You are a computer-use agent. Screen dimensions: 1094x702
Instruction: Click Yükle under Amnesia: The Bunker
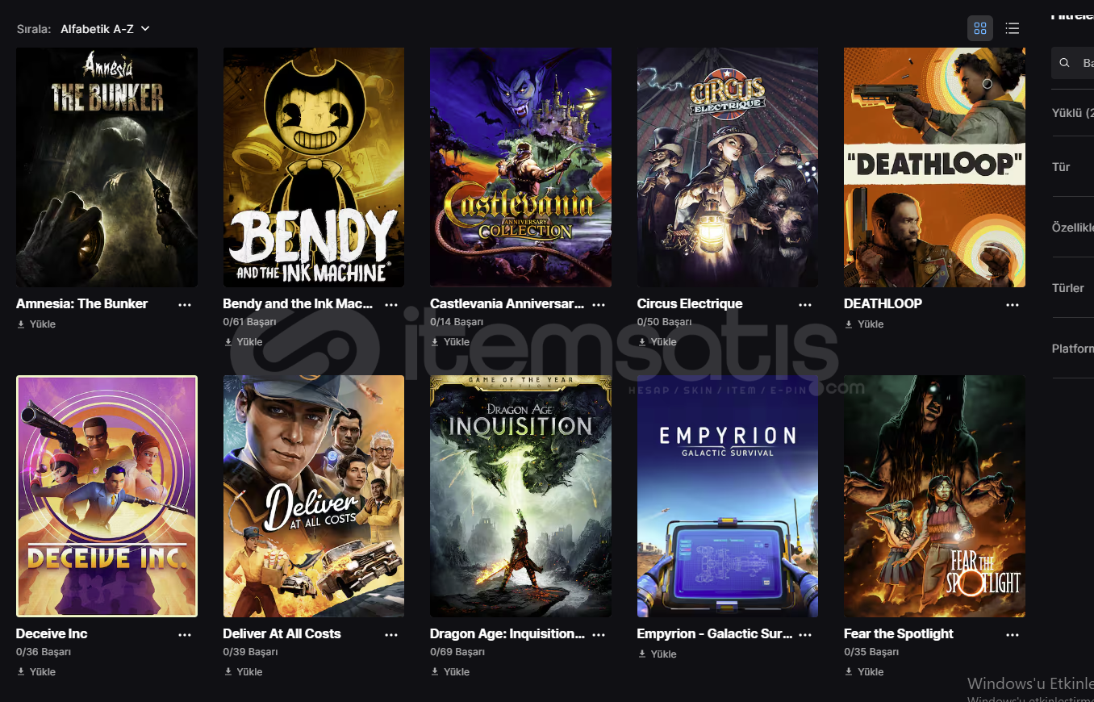pyautogui.click(x=35, y=324)
